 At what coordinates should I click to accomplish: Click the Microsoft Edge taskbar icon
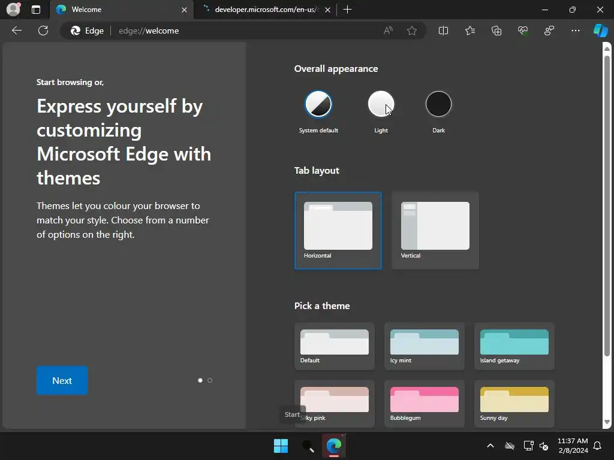(334, 446)
